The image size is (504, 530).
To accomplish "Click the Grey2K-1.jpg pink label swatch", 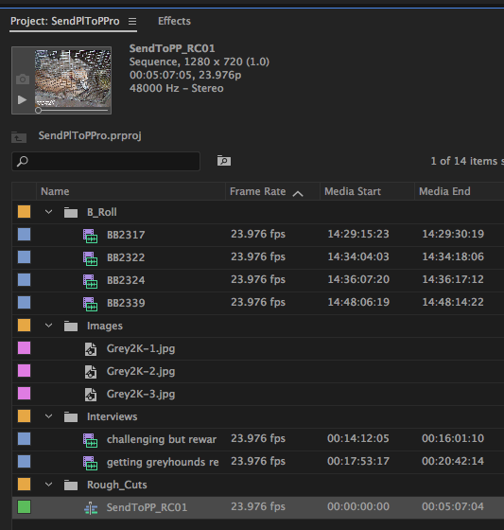I will (x=24, y=348).
